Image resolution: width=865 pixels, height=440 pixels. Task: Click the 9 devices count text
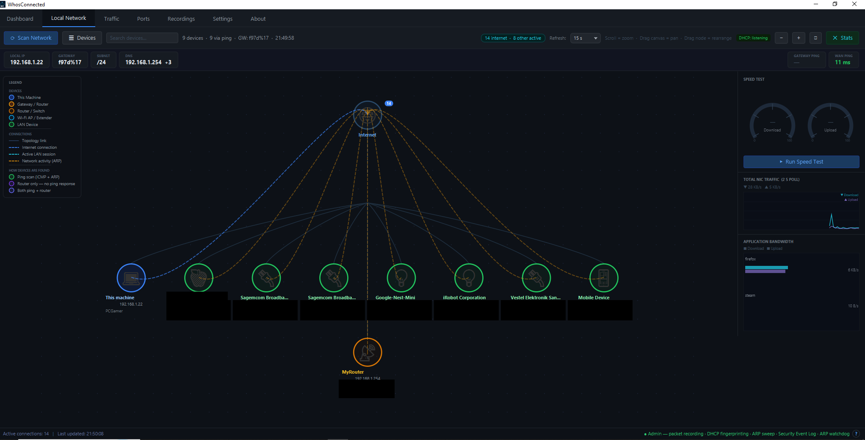point(193,38)
